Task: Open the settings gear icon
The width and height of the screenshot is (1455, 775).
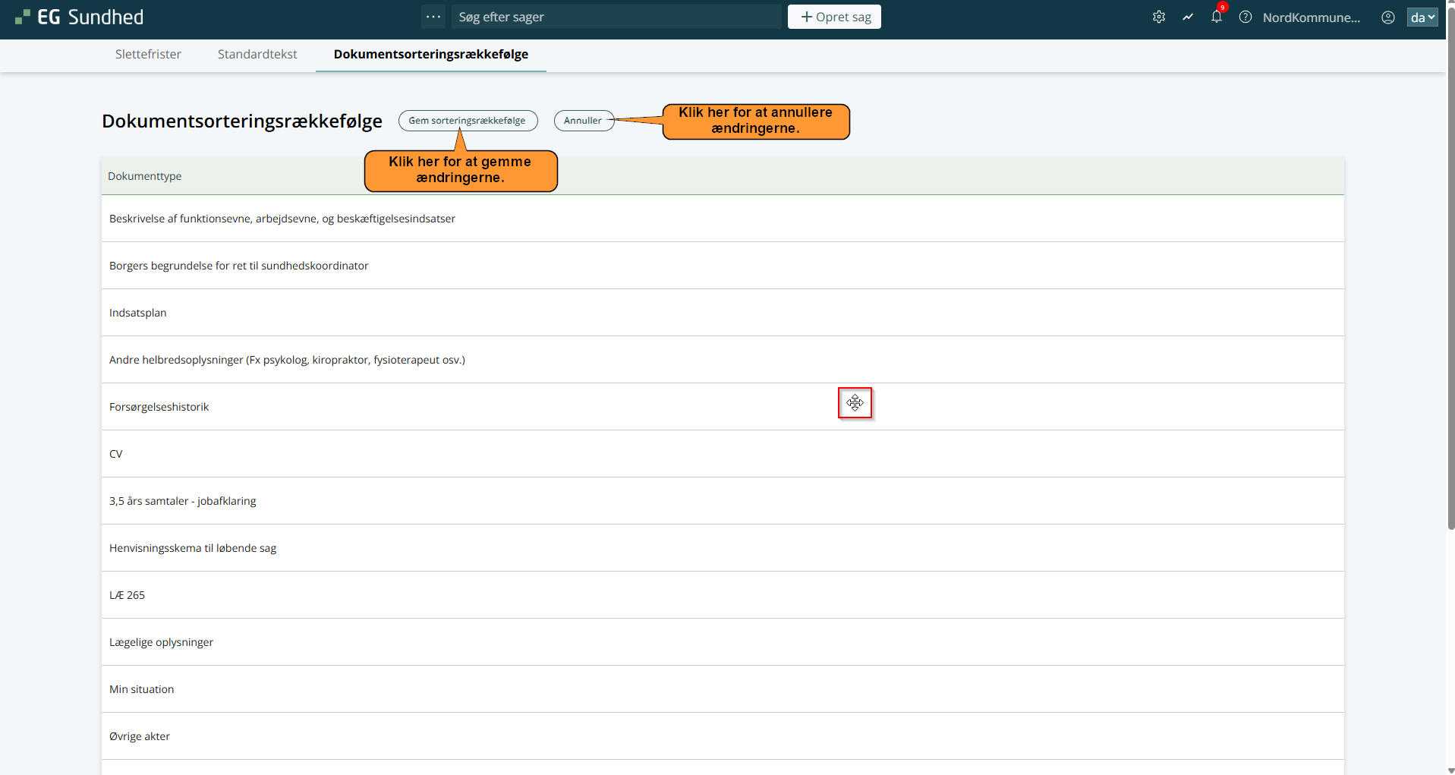Action: click(x=1158, y=17)
